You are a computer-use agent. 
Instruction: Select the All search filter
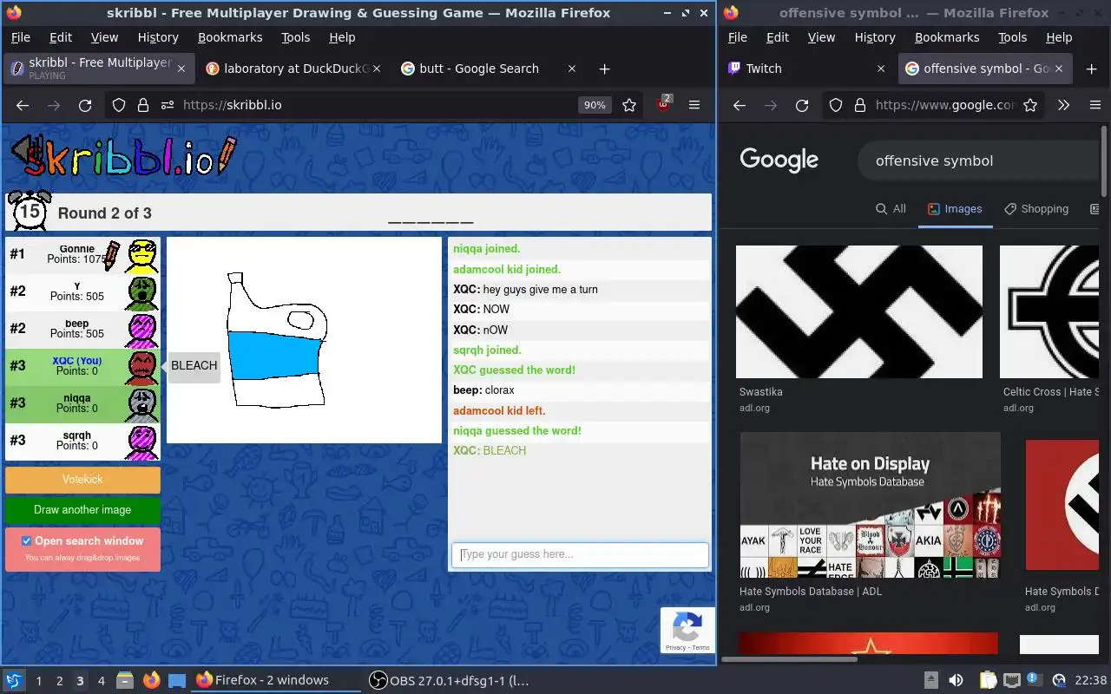[x=891, y=209]
